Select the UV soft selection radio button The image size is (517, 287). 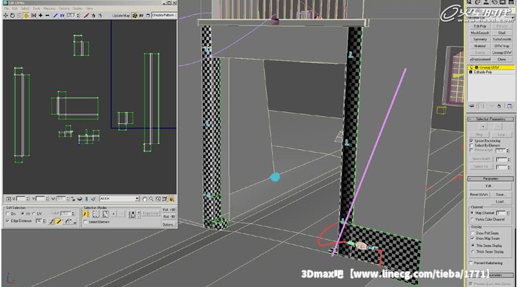[x=34, y=214]
